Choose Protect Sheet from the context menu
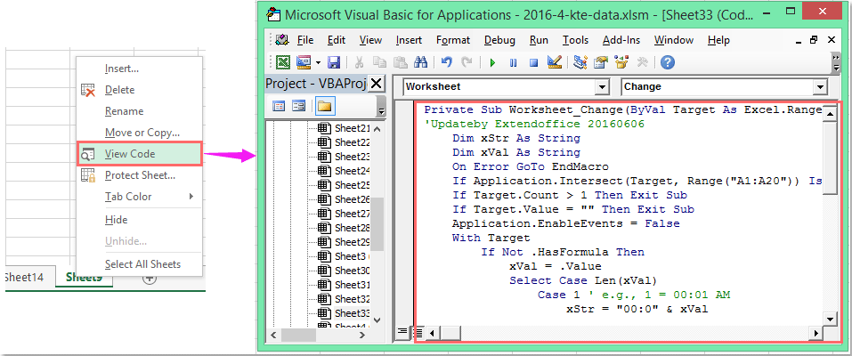 (140, 175)
